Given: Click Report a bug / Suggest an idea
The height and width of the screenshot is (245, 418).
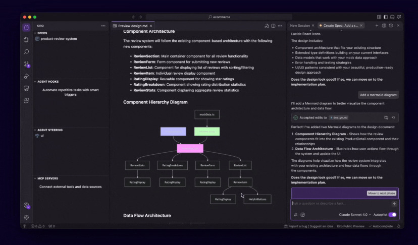Looking at the screenshot, I should click(308, 226).
